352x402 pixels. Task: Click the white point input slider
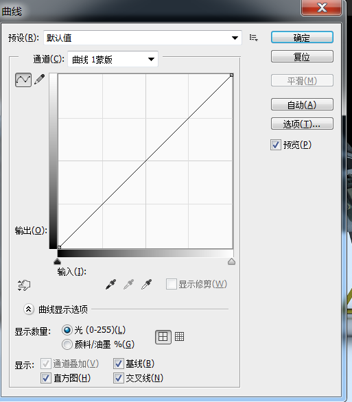(x=231, y=261)
